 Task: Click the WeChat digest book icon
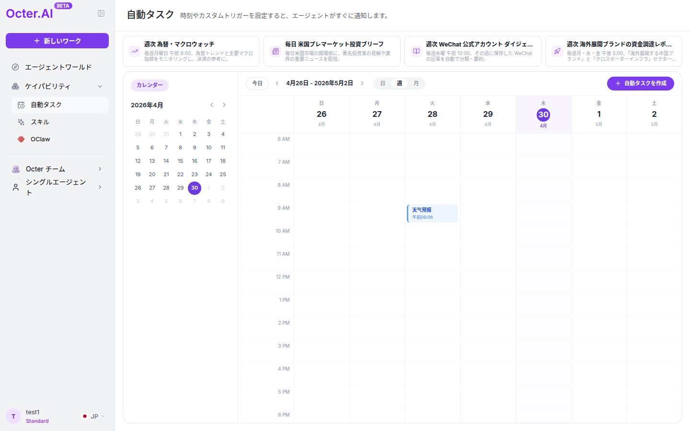[416, 51]
